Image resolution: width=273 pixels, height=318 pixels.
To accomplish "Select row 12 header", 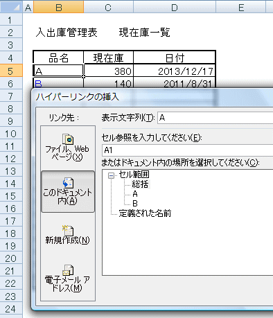I will coord(11,159).
